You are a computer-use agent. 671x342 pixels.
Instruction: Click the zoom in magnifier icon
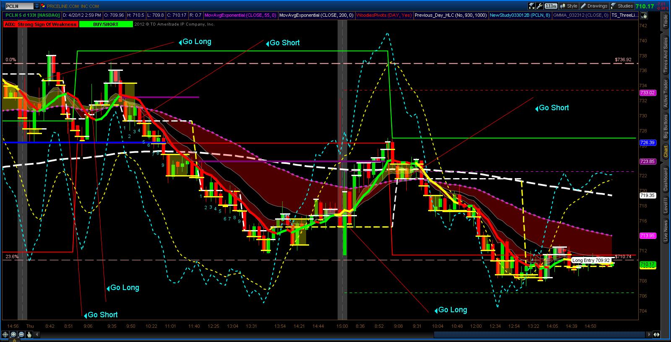[x=13, y=334]
